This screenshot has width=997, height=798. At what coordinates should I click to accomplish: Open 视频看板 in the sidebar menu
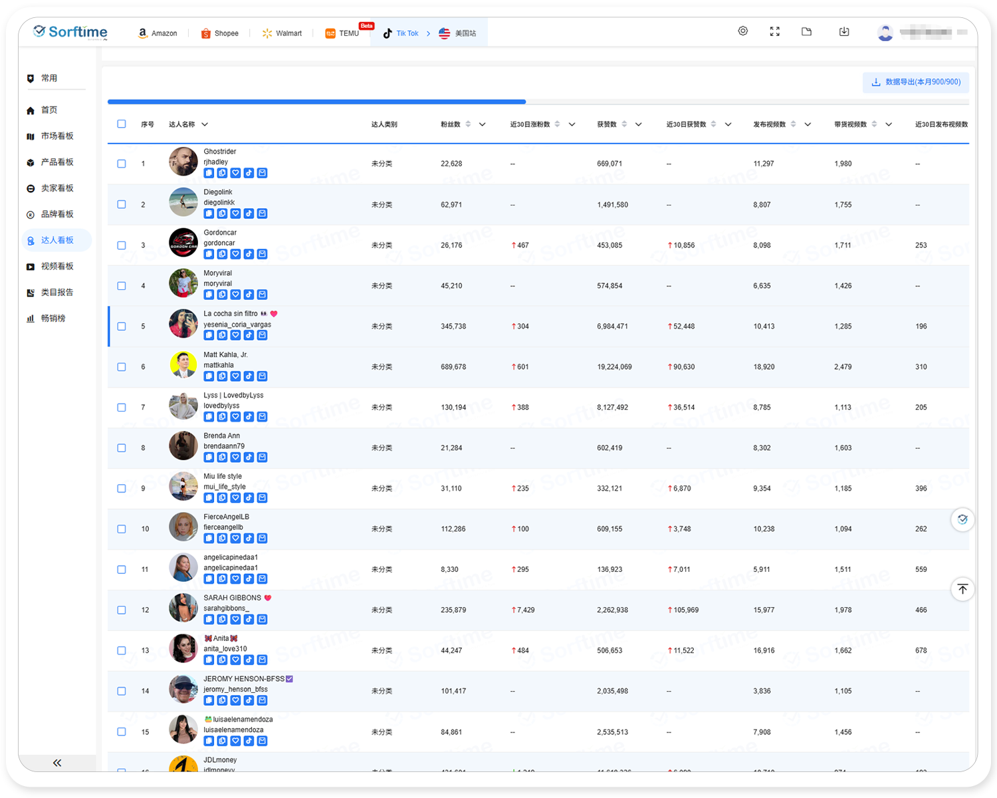pyautogui.click(x=56, y=266)
